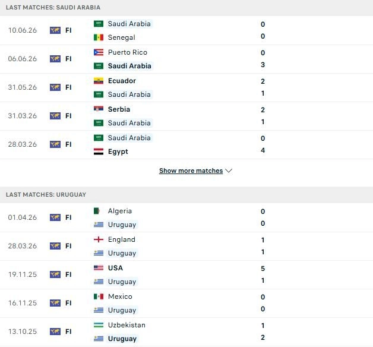The width and height of the screenshot is (373, 347).
Task: Click the Uzbekistan flag icon
Action: click(99, 325)
